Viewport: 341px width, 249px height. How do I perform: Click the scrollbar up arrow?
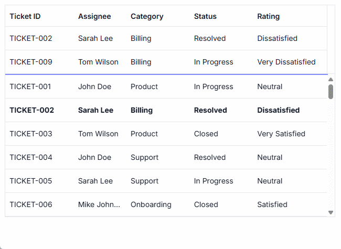[x=331, y=80]
